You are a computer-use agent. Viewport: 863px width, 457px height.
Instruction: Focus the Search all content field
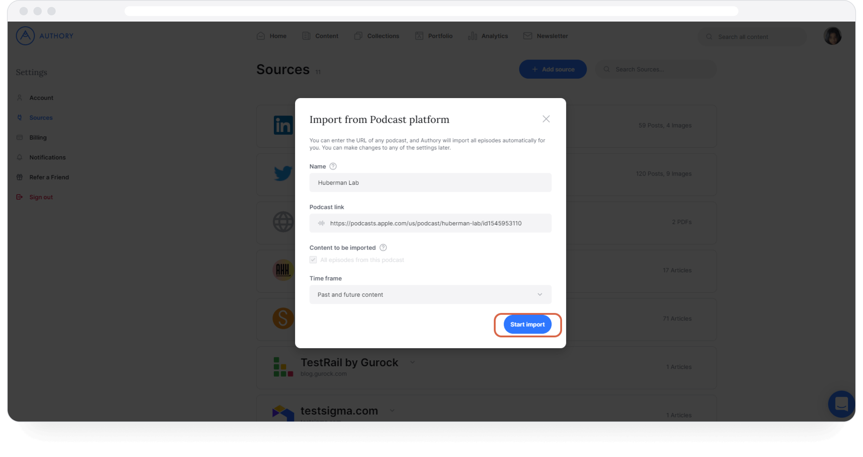click(x=752, y=37)
